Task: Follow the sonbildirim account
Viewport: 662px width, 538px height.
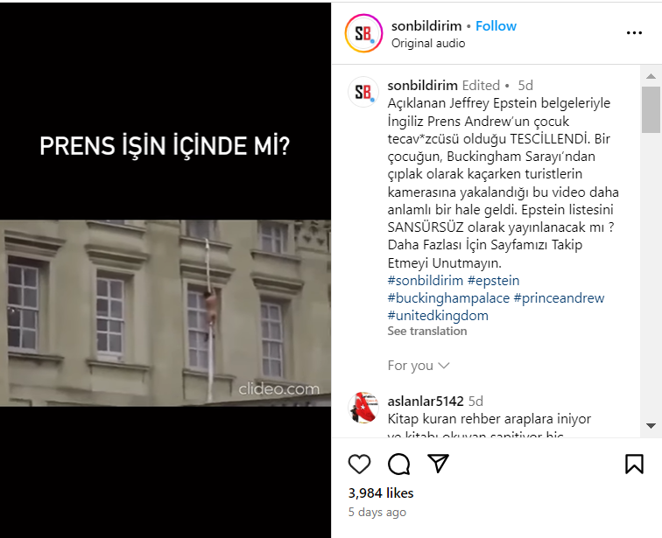Action: (496, 26)
